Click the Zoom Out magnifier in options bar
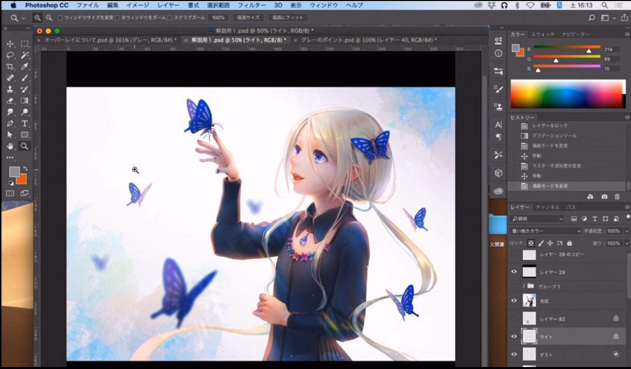This screenshot has height=369, width=631. click(49, 18)
